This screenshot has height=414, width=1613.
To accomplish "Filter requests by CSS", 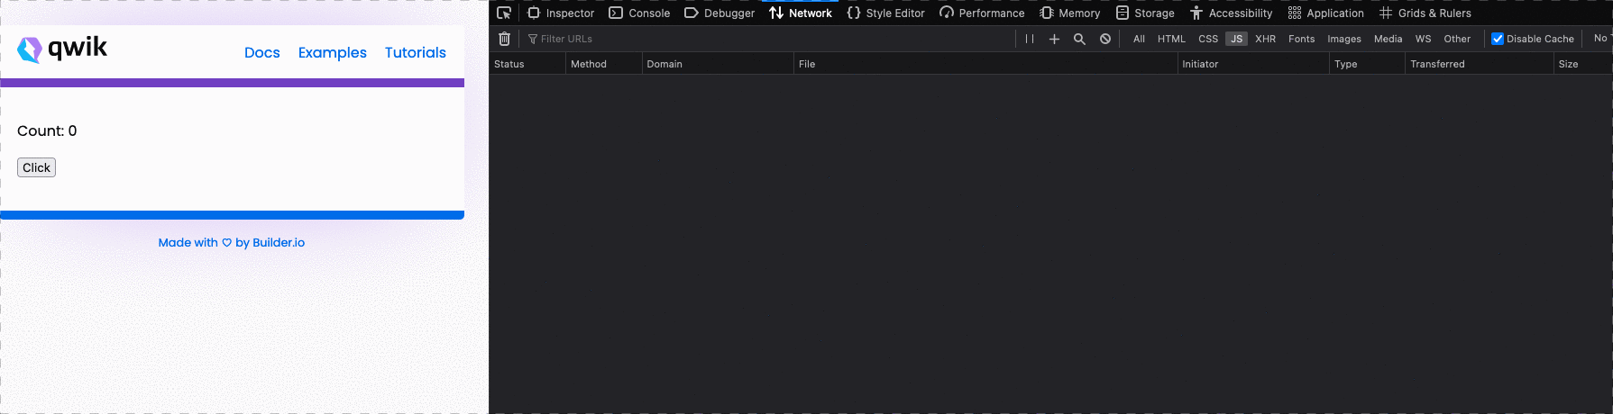I will click(x=1208, y=39).
